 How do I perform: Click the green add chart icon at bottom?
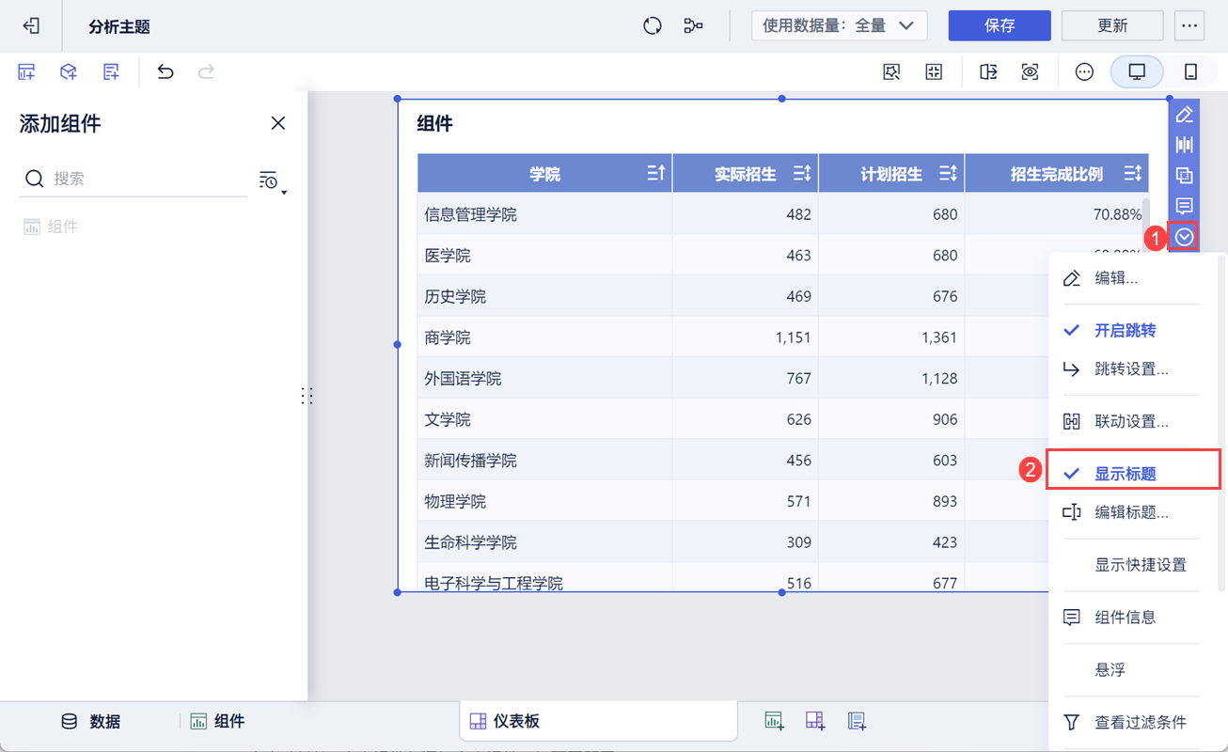click(774, 721)
